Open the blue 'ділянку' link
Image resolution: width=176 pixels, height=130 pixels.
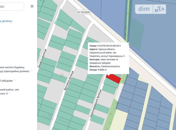(6, 21)
